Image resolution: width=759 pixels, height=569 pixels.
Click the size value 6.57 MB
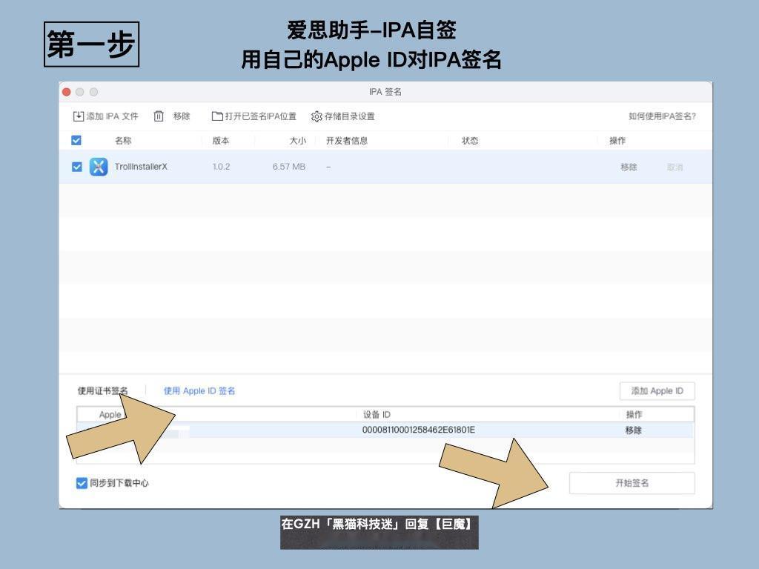pos(289,167)
